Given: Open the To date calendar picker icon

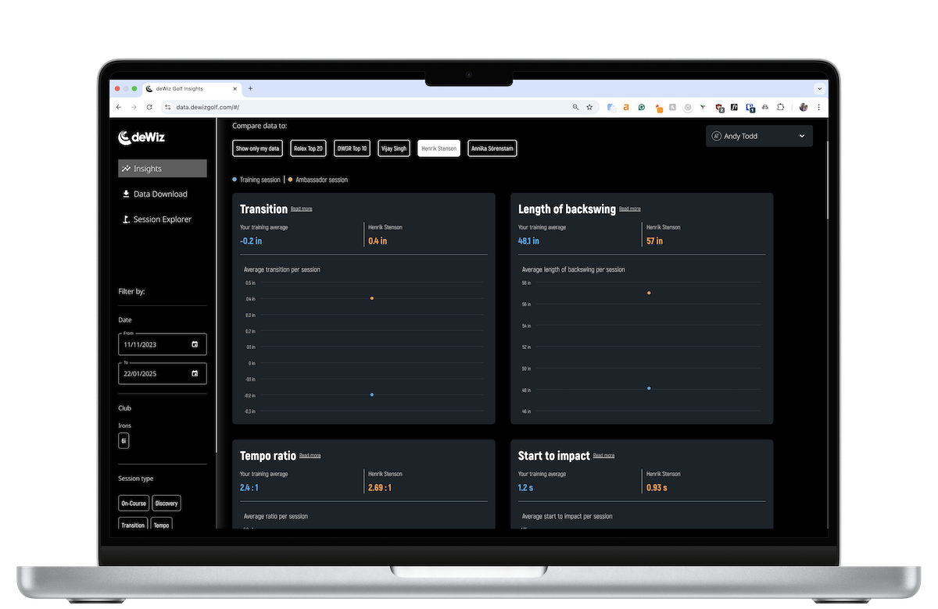Looking at the screenshot, I should click(195, 374).
